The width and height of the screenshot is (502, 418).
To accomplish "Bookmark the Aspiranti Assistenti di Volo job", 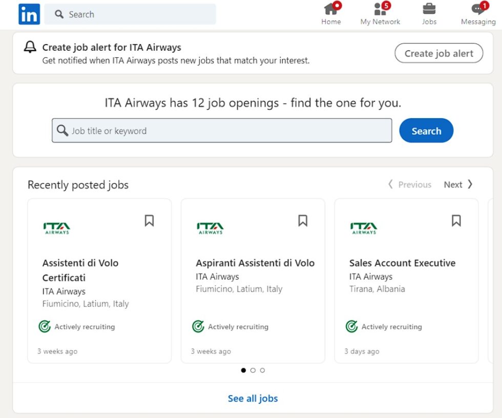I will (302, 221).
